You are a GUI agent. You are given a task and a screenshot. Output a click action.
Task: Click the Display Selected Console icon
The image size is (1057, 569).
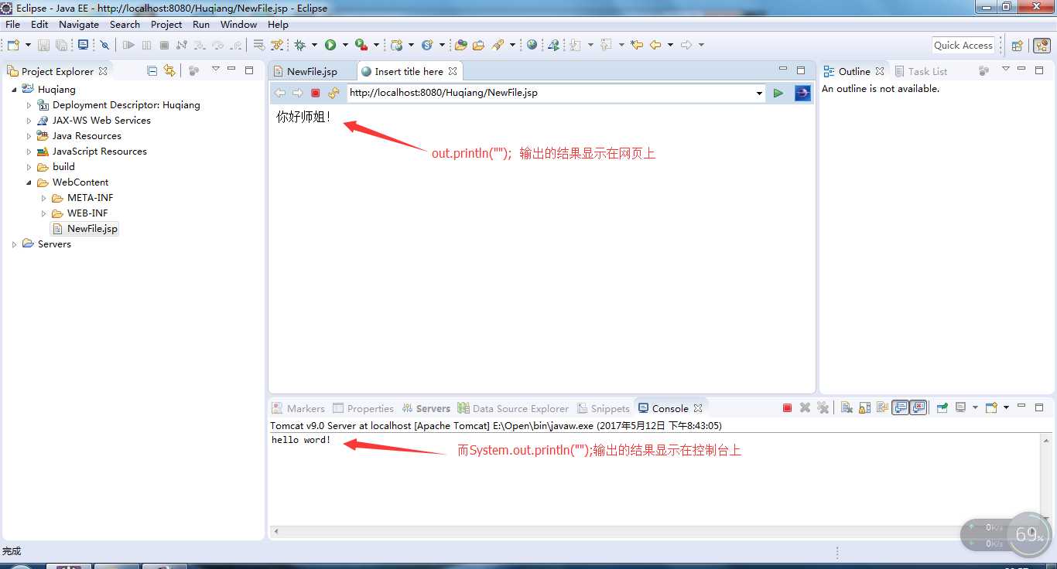pyautogui.click(x=960, y=407)
